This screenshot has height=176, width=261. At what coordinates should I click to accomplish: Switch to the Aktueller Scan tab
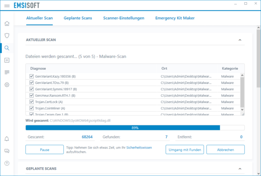pyautogui.click(x=40, y=18)
